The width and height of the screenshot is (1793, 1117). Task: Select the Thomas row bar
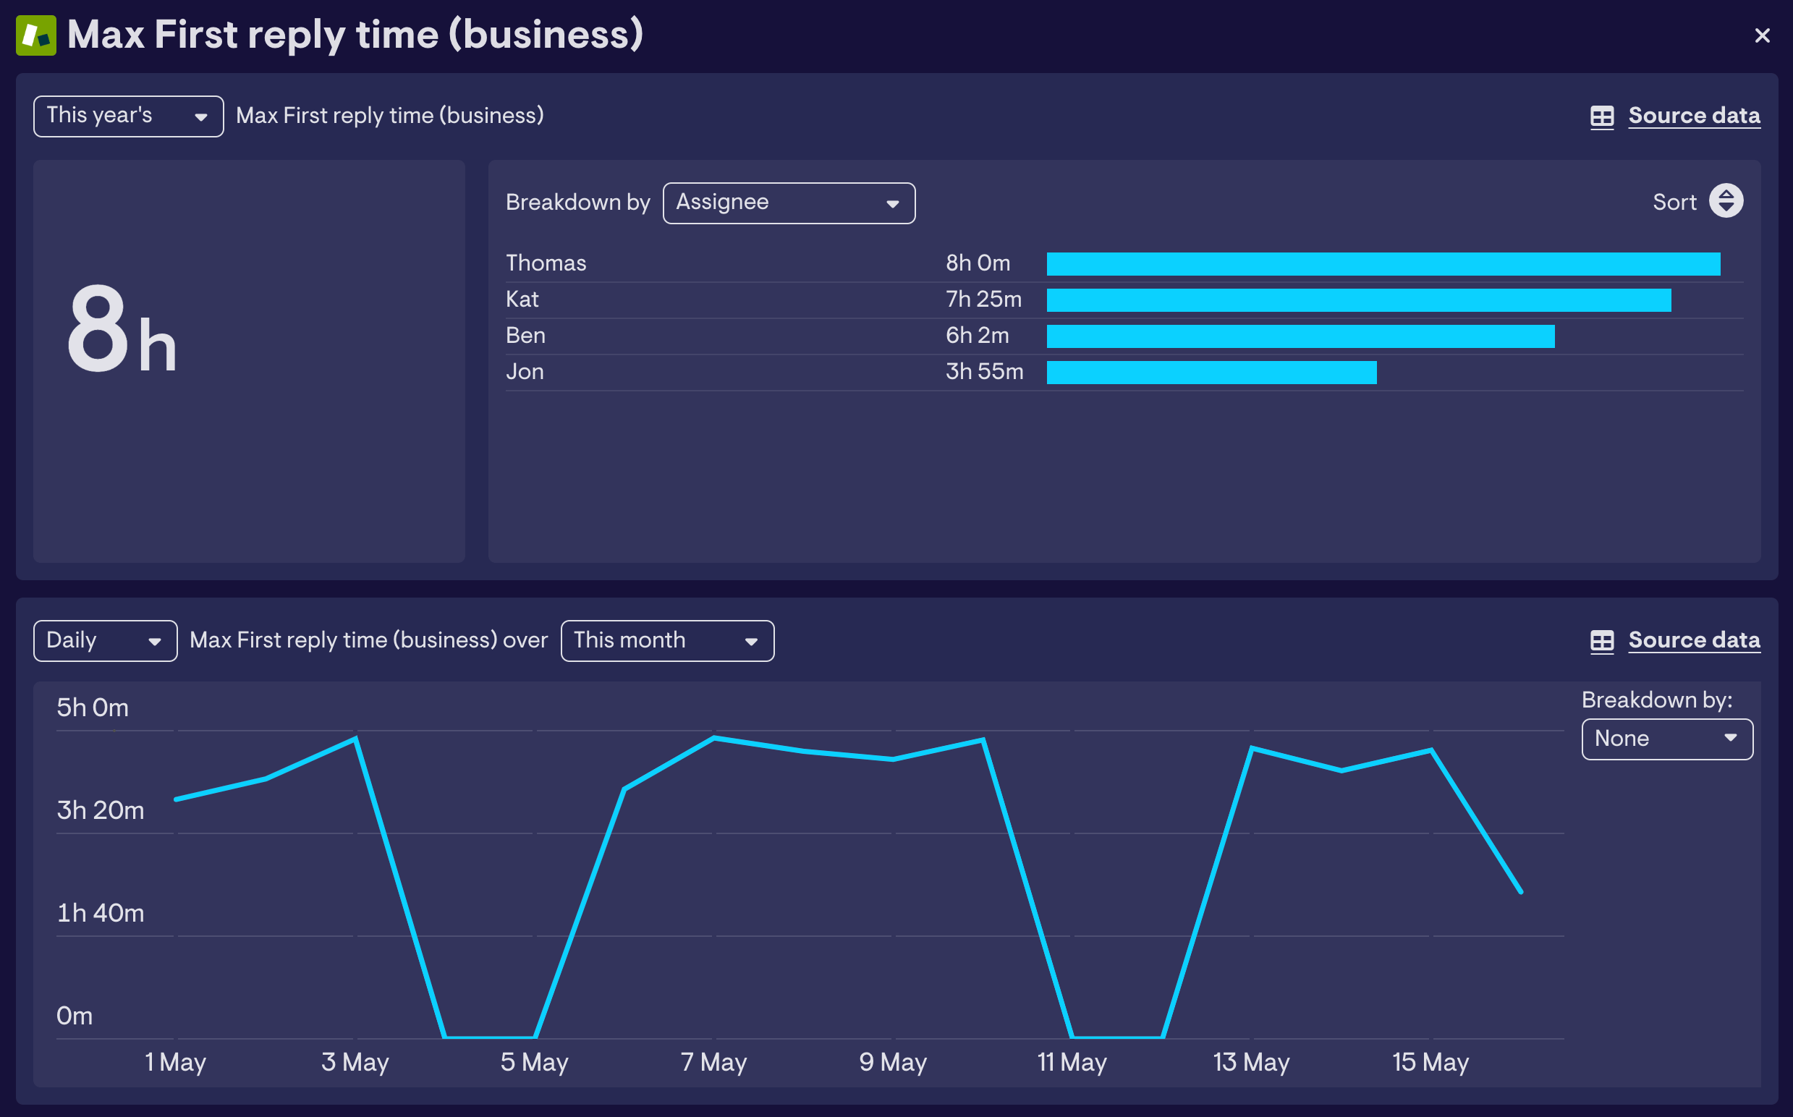(1382, 264)
